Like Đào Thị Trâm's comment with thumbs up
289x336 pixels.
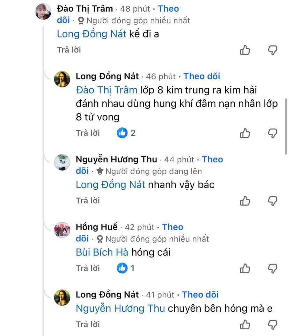245,50
